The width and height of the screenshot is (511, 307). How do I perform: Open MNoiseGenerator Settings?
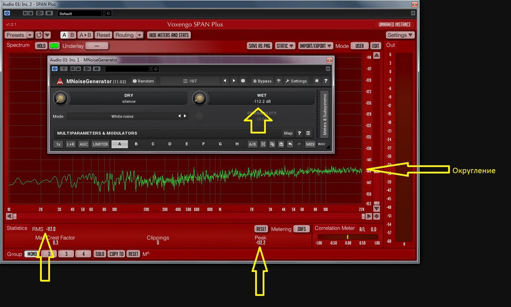[296, 81]
